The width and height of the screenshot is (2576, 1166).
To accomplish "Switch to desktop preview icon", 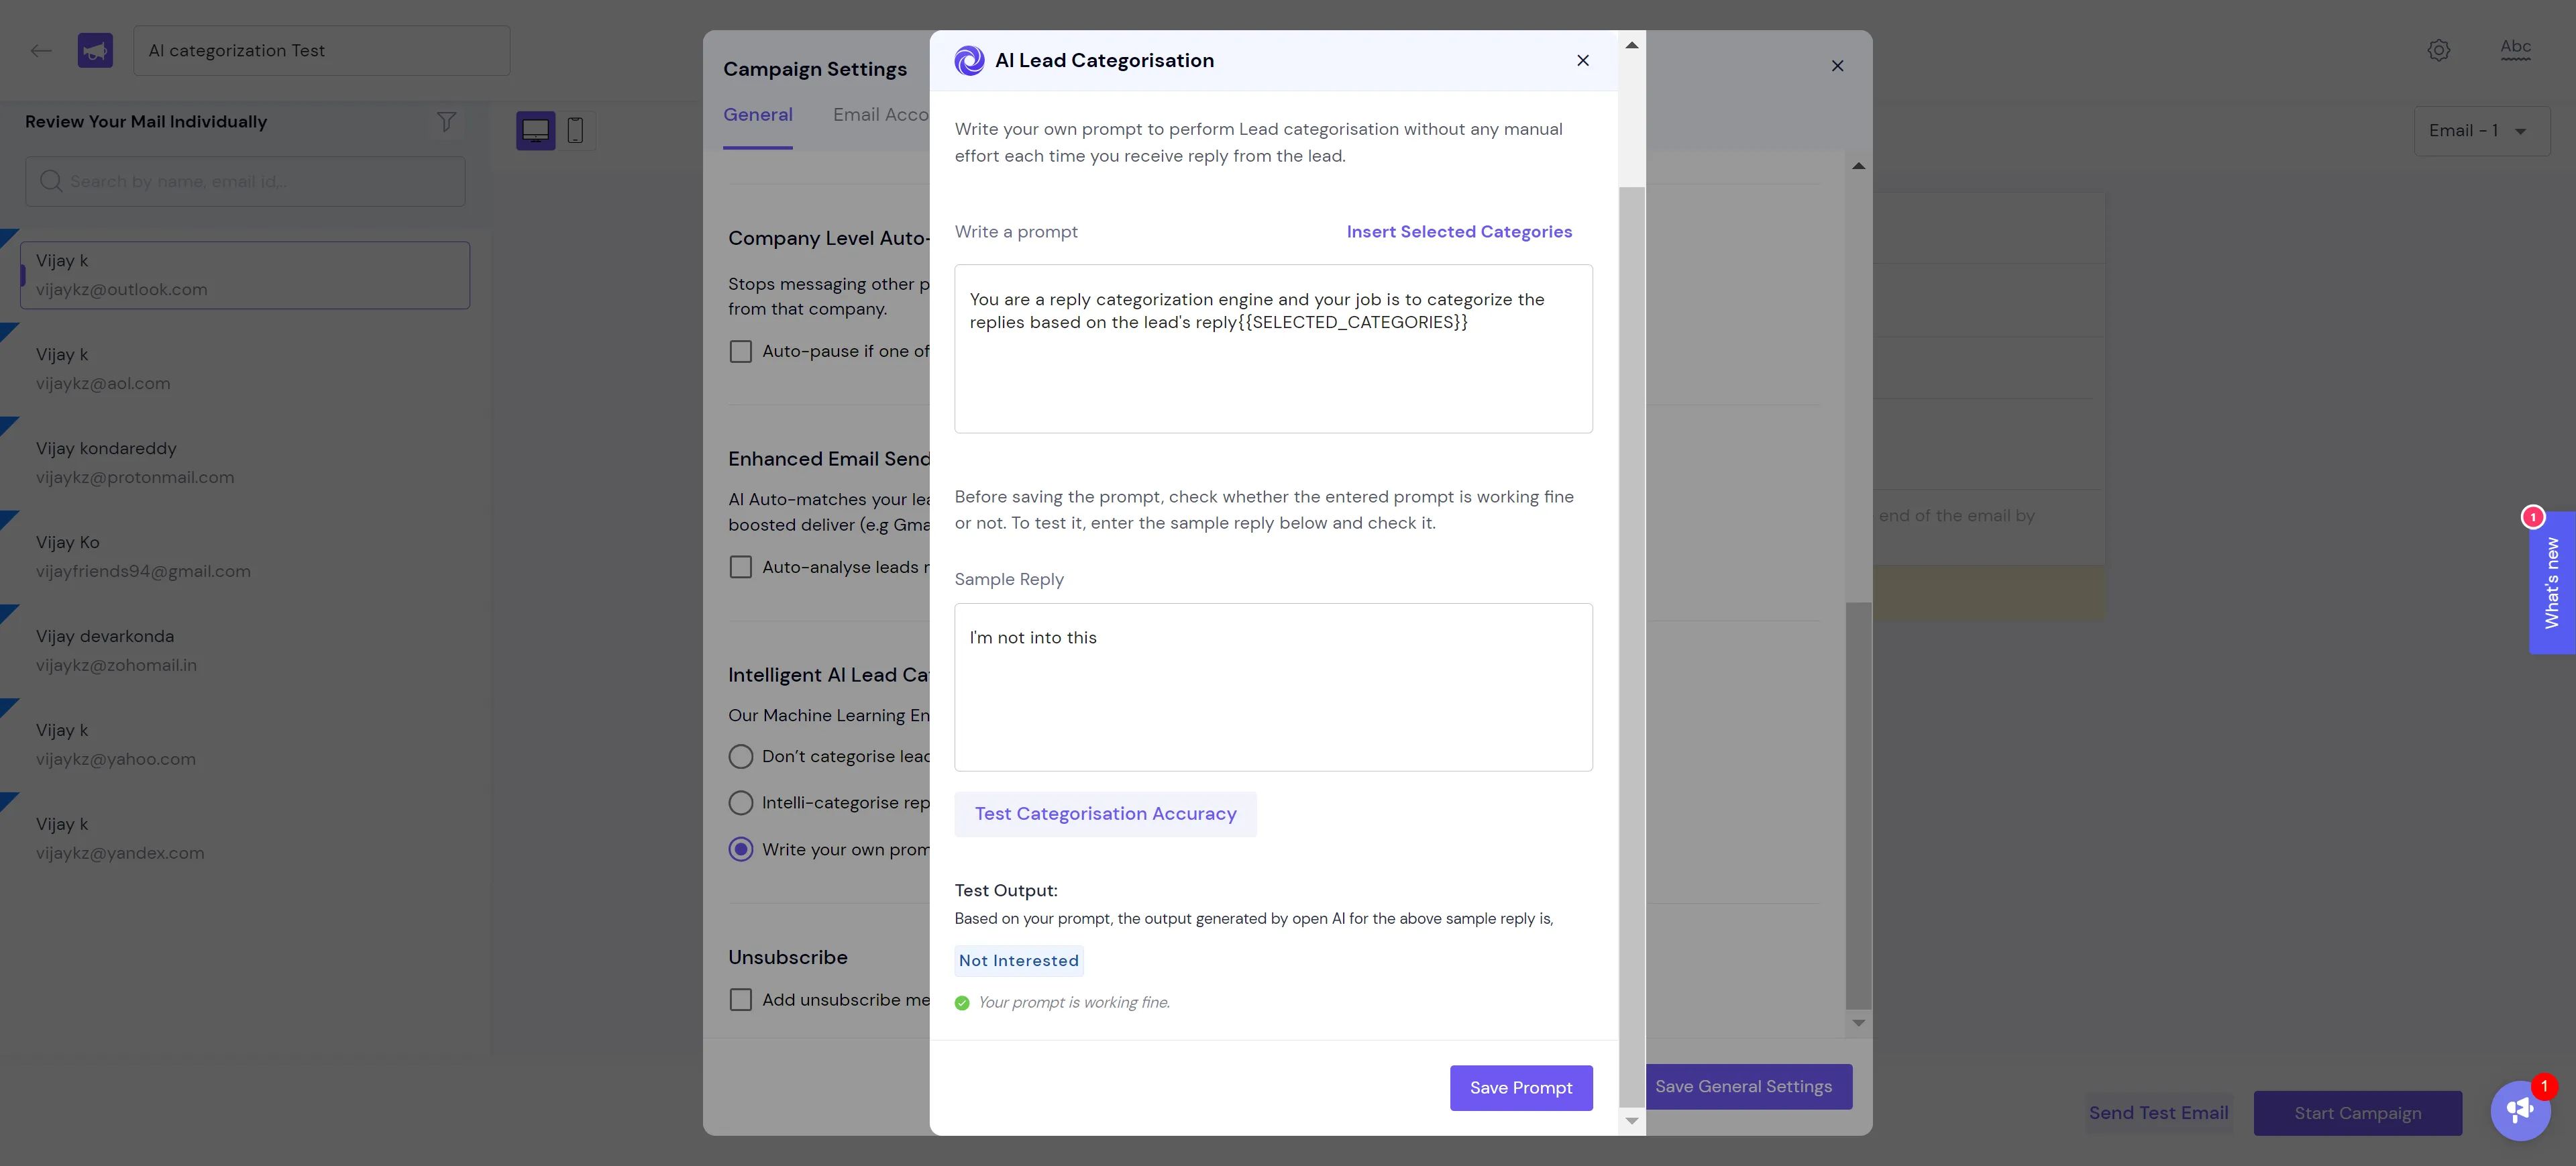I will (535, 130).
